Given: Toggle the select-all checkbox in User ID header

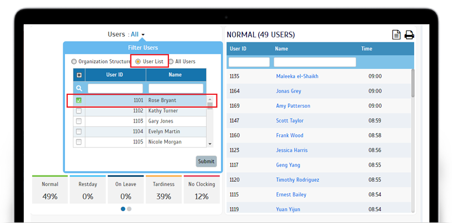Looking at the screenshot, I should pyautogui.click(x=79, y=75).
